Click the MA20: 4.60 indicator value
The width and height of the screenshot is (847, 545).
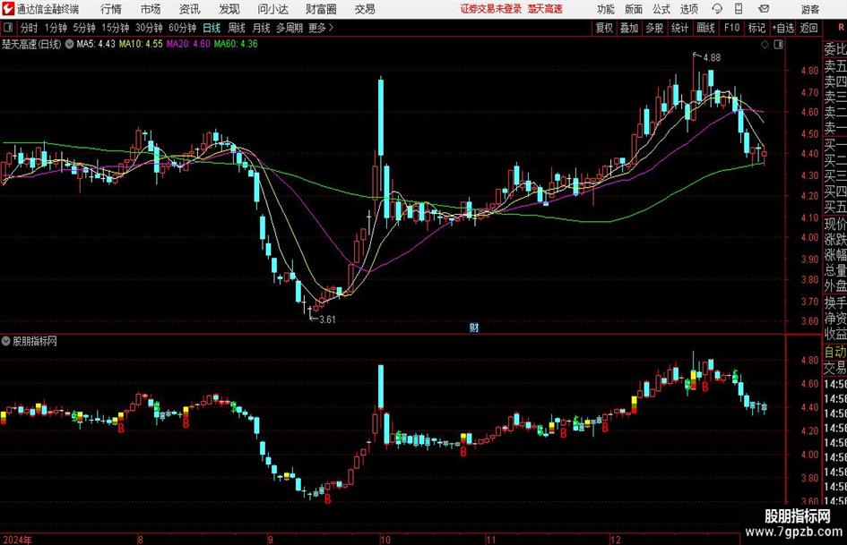pos(188,44)
